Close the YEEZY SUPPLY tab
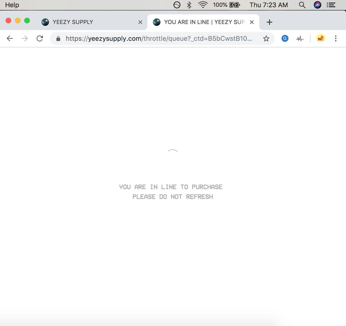Screen dimensions: 346x326 [x=140, y=22]
